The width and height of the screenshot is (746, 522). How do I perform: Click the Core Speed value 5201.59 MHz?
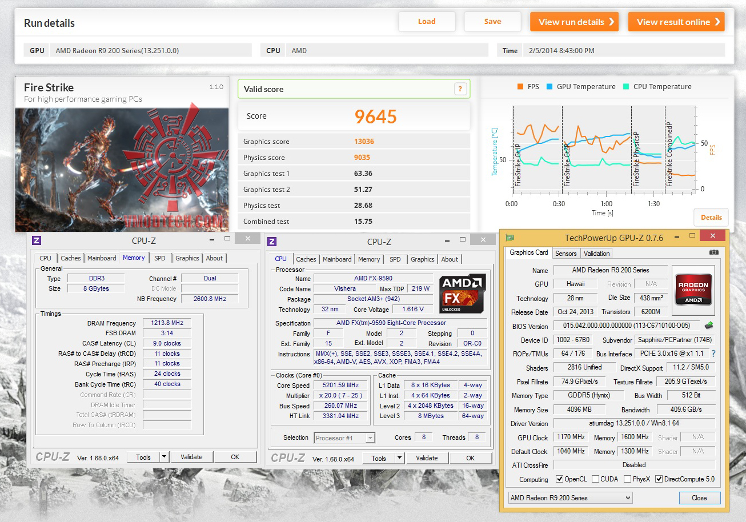(341, 386)
